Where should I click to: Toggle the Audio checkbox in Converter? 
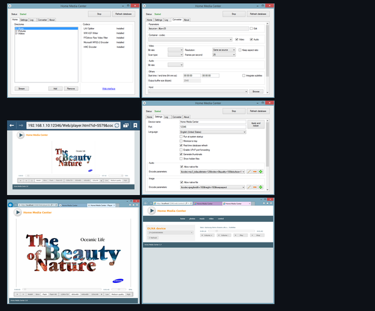pos(251,39)
